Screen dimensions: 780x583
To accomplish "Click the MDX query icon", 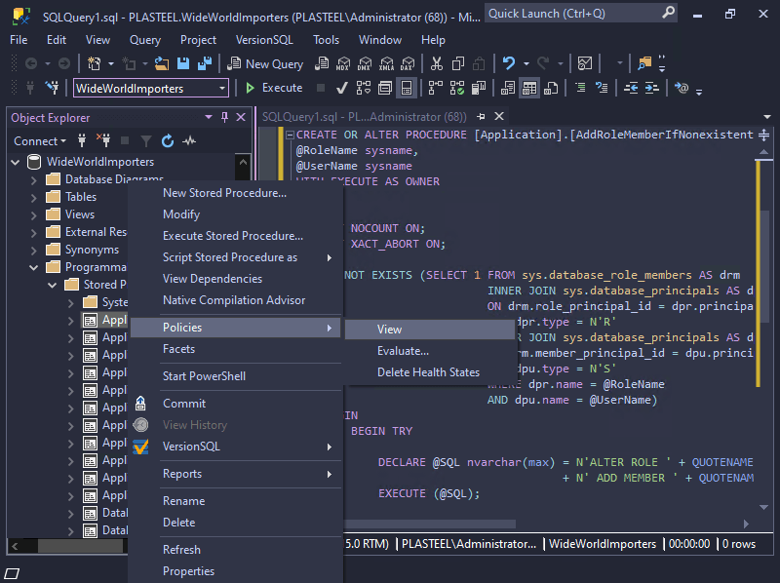I will (343, 63).
